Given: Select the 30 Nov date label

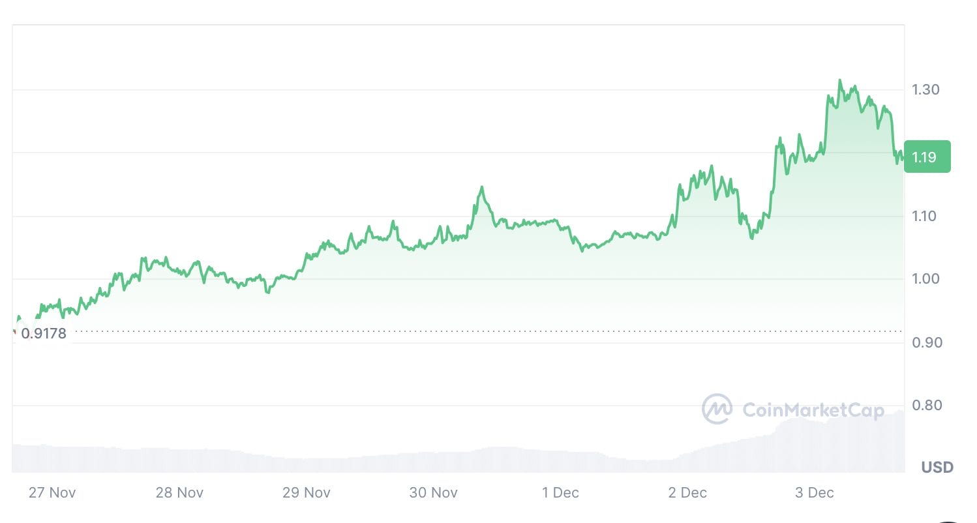Looking at the screenshot, I should tap(433, 493).
